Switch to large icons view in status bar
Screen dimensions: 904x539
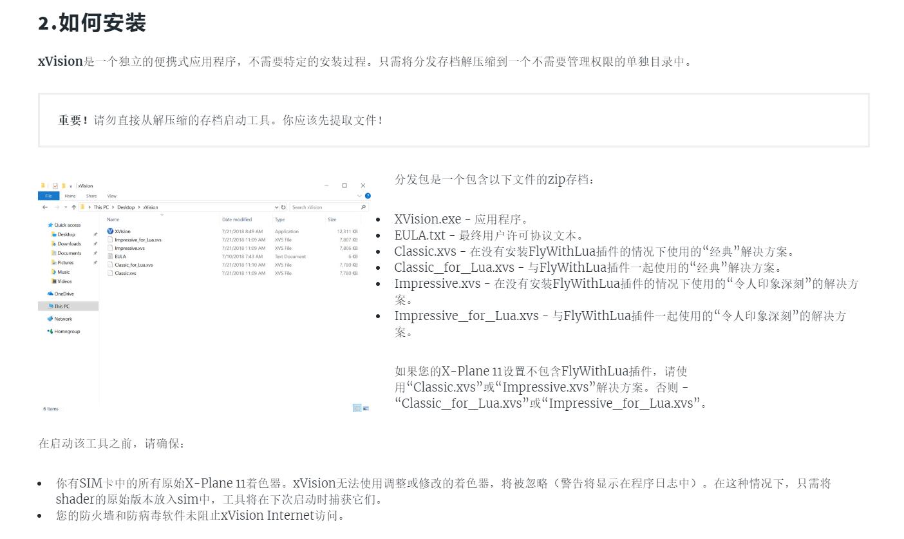click(366, 408)
